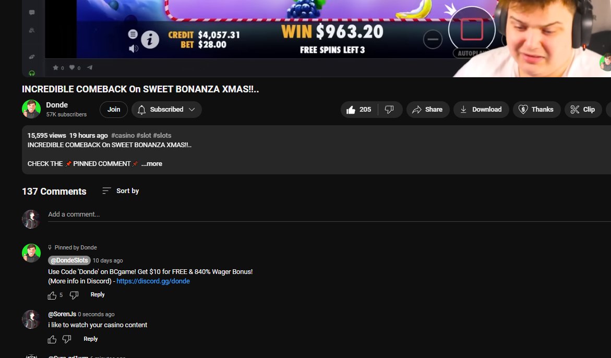
Task: Stop spin with the red square button
Action: pos(472,29)
